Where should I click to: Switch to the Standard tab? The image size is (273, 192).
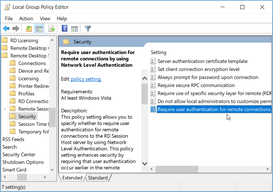tap(98, 178)
